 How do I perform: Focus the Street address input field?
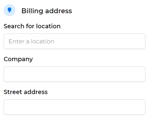(x=75, y=107)
